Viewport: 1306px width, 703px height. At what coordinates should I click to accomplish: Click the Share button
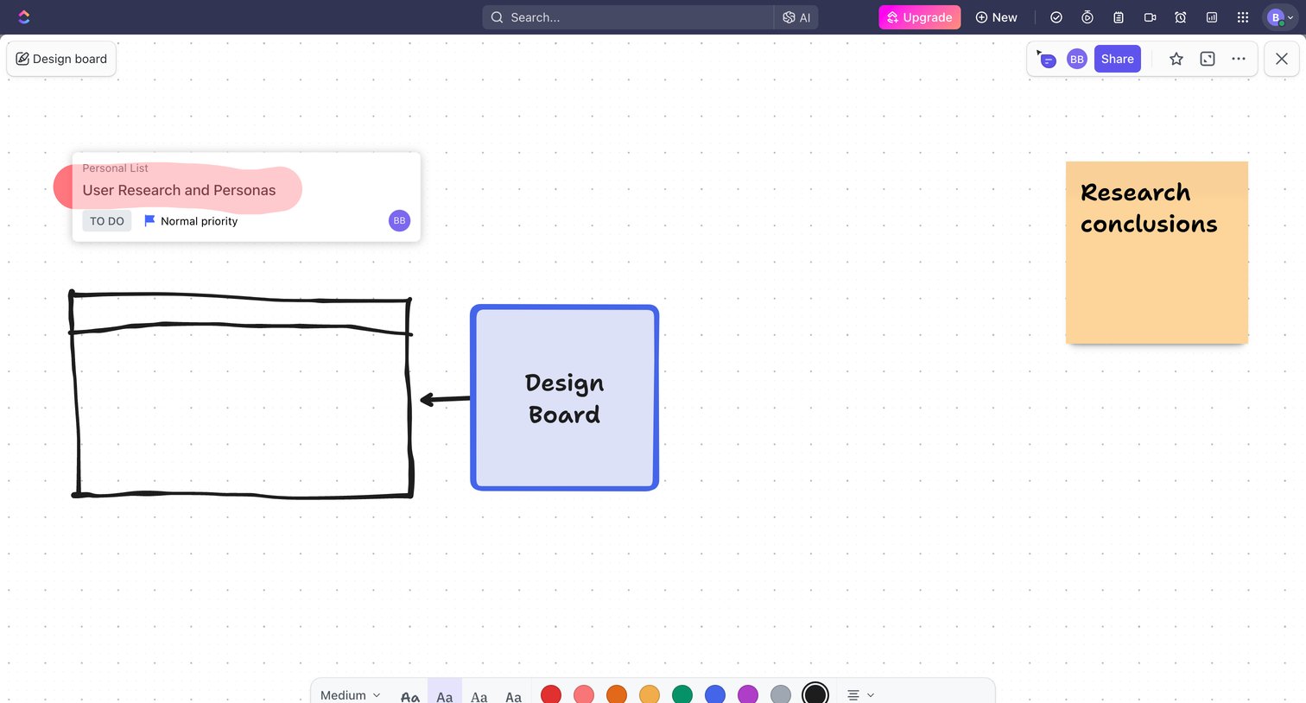point(1117,59)
